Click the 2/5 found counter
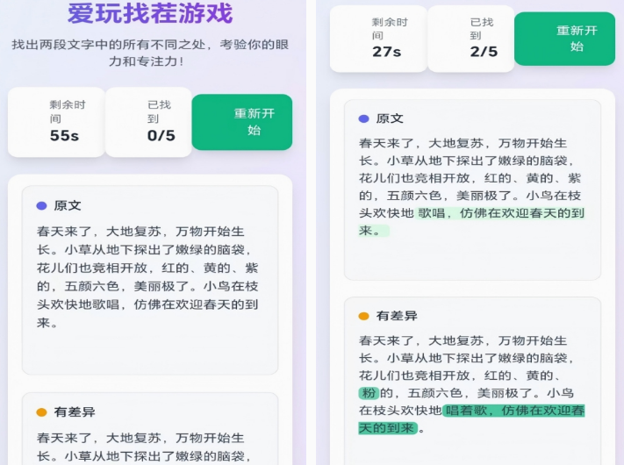The width and height of the screenshot is (624, 465). point(470,39)
